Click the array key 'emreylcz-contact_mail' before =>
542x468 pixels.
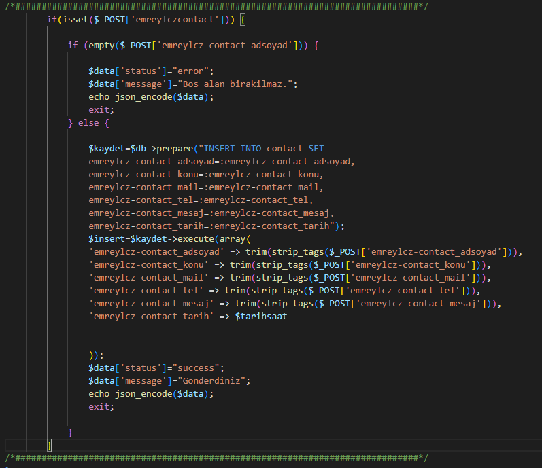click(149, 278)
